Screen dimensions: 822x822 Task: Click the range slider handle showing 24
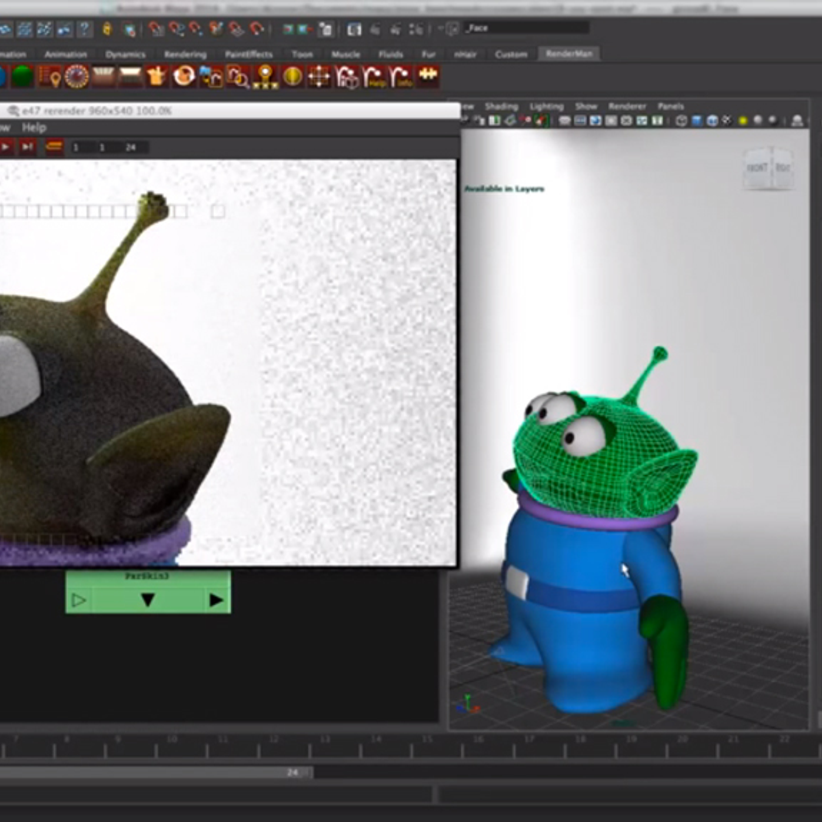[x=294, y=772]
